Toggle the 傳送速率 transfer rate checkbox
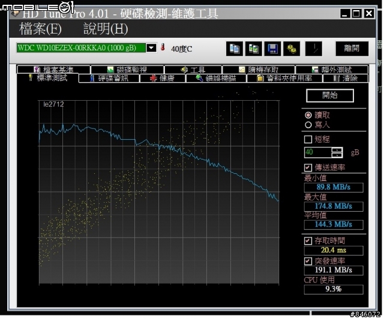The image size is (384, 319). (308, 167)
